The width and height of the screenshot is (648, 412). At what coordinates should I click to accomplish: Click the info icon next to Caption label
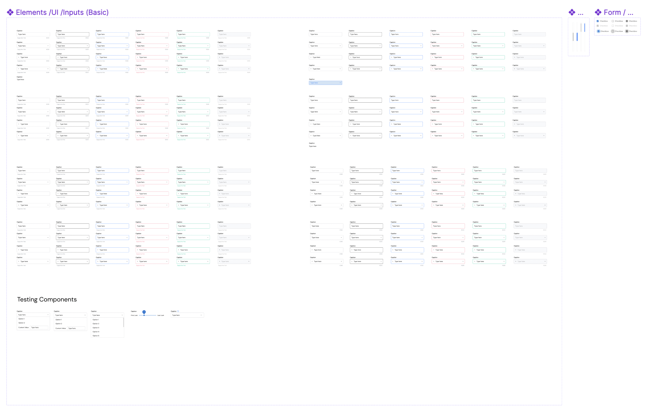[178, 311]
